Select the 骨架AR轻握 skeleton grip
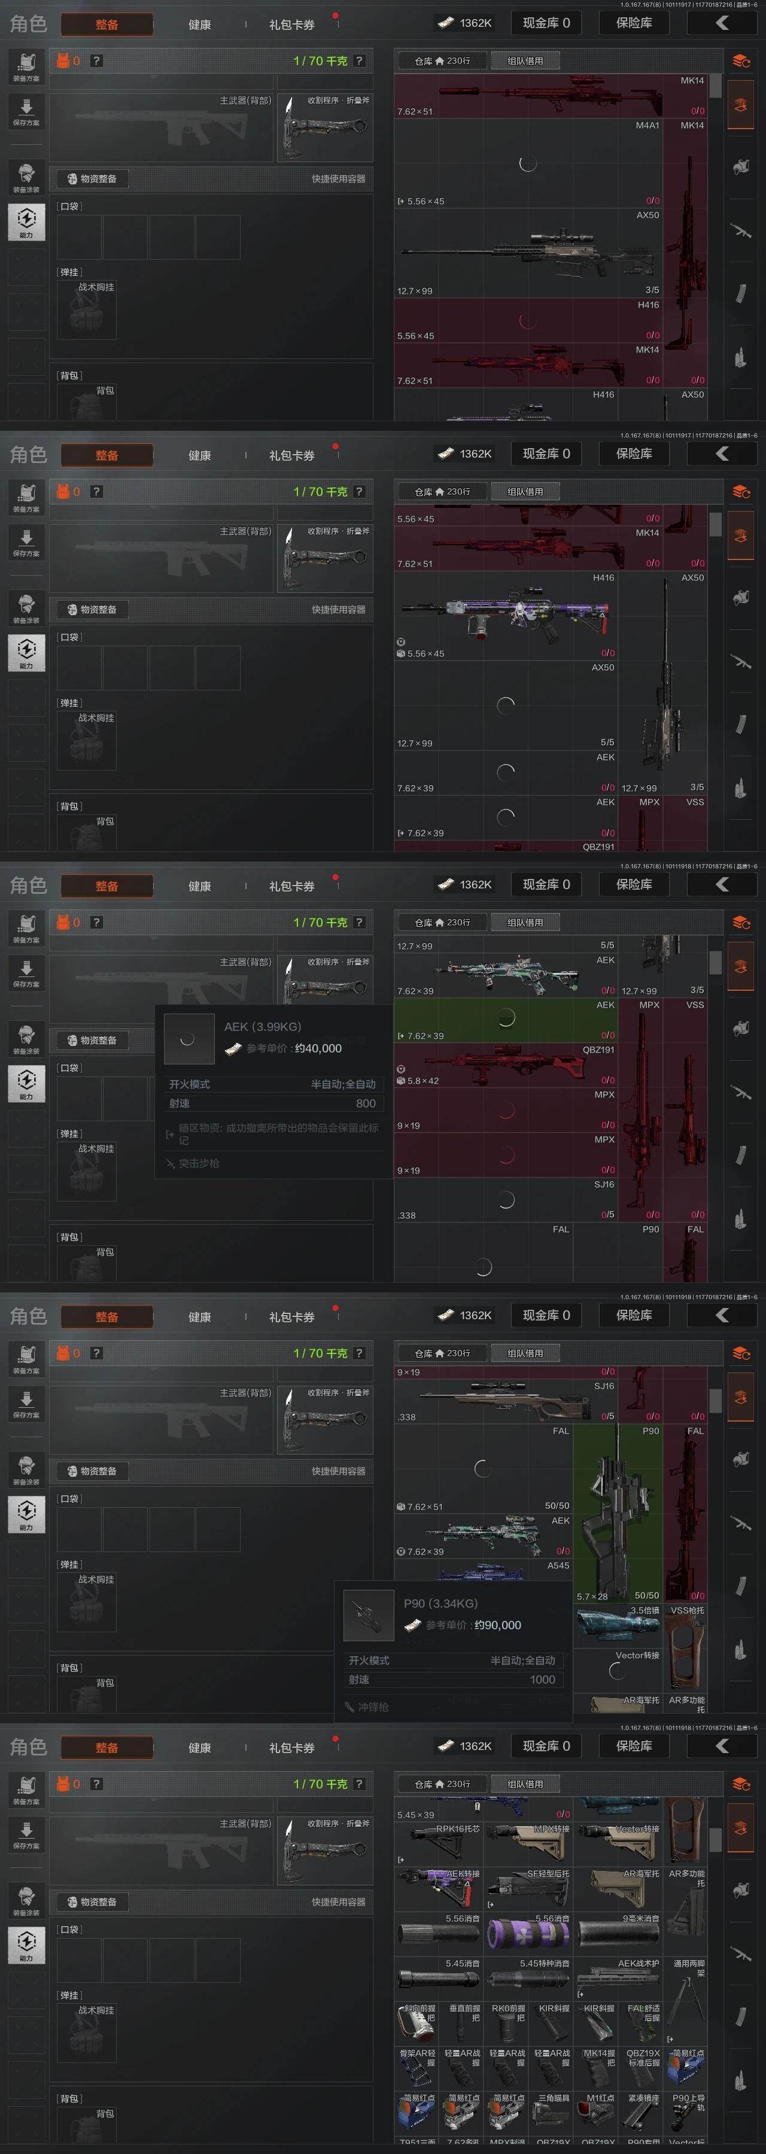The image size is (766, 2154). coord(417,2068)
